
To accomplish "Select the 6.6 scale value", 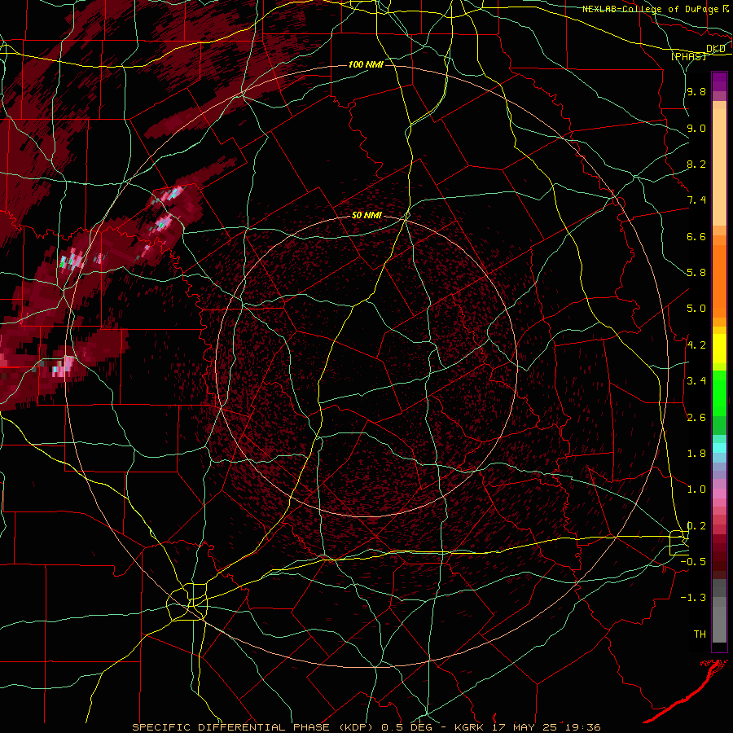I will tap(696, 236).
